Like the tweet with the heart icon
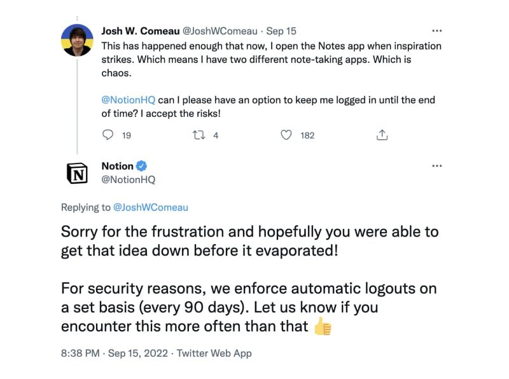 (286, 135)
